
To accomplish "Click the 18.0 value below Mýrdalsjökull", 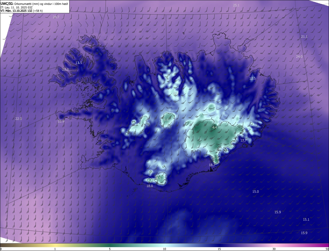I will pos(150,186).
